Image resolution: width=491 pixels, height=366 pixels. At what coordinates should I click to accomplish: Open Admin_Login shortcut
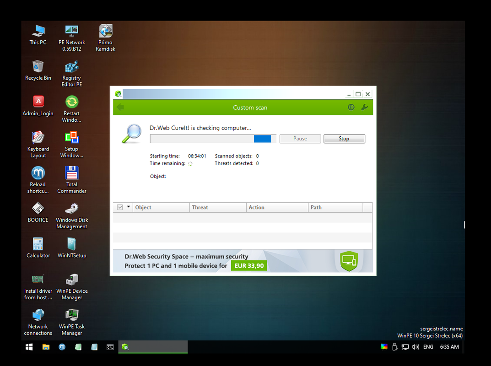point(38,106)
